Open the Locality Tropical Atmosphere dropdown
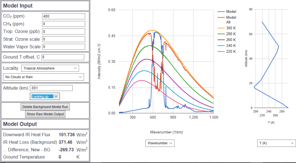296x163 pixels. [50, 68]
